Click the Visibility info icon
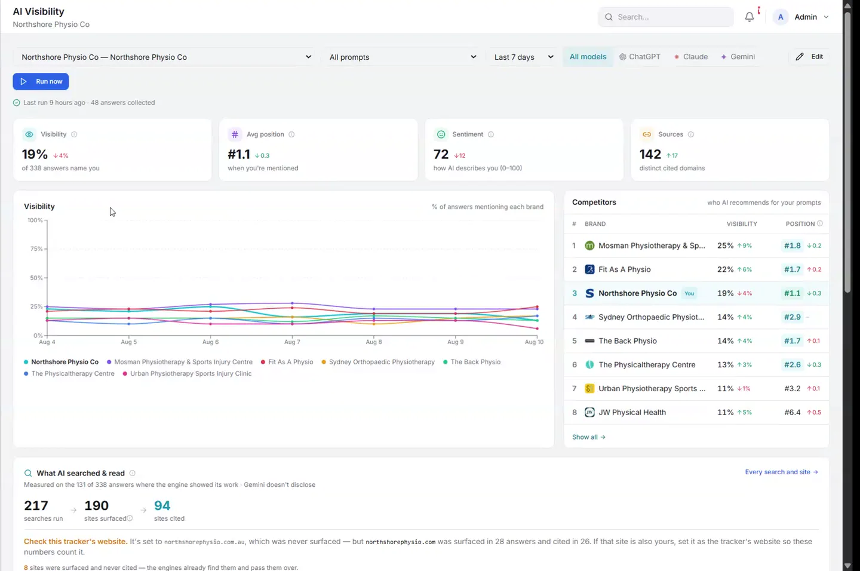Image resolution: width=860 pixels, height=571 pixels. [74, 134]
